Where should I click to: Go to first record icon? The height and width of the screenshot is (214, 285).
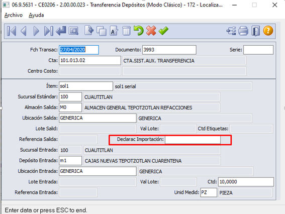[12, 31]
